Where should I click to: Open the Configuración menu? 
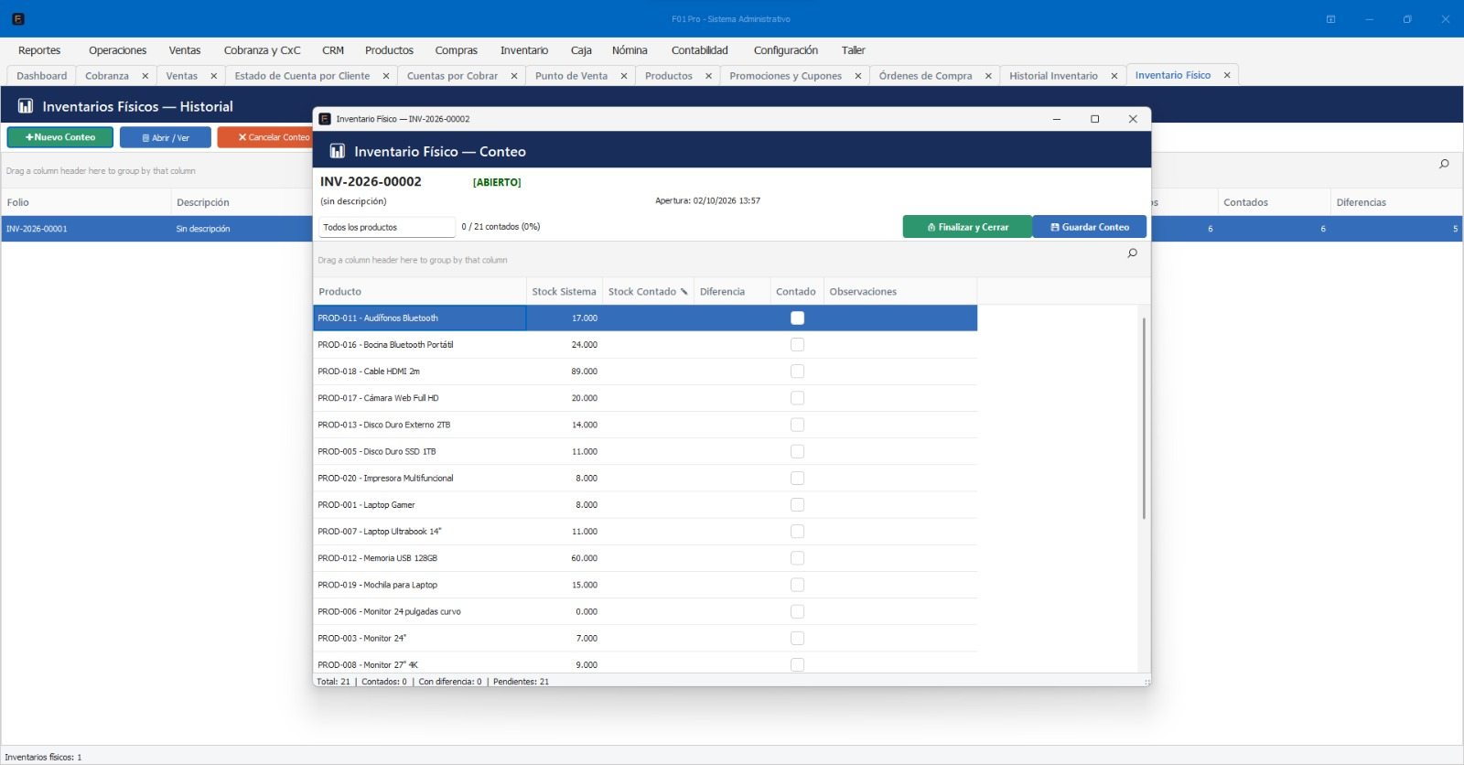tap(786, 50)
